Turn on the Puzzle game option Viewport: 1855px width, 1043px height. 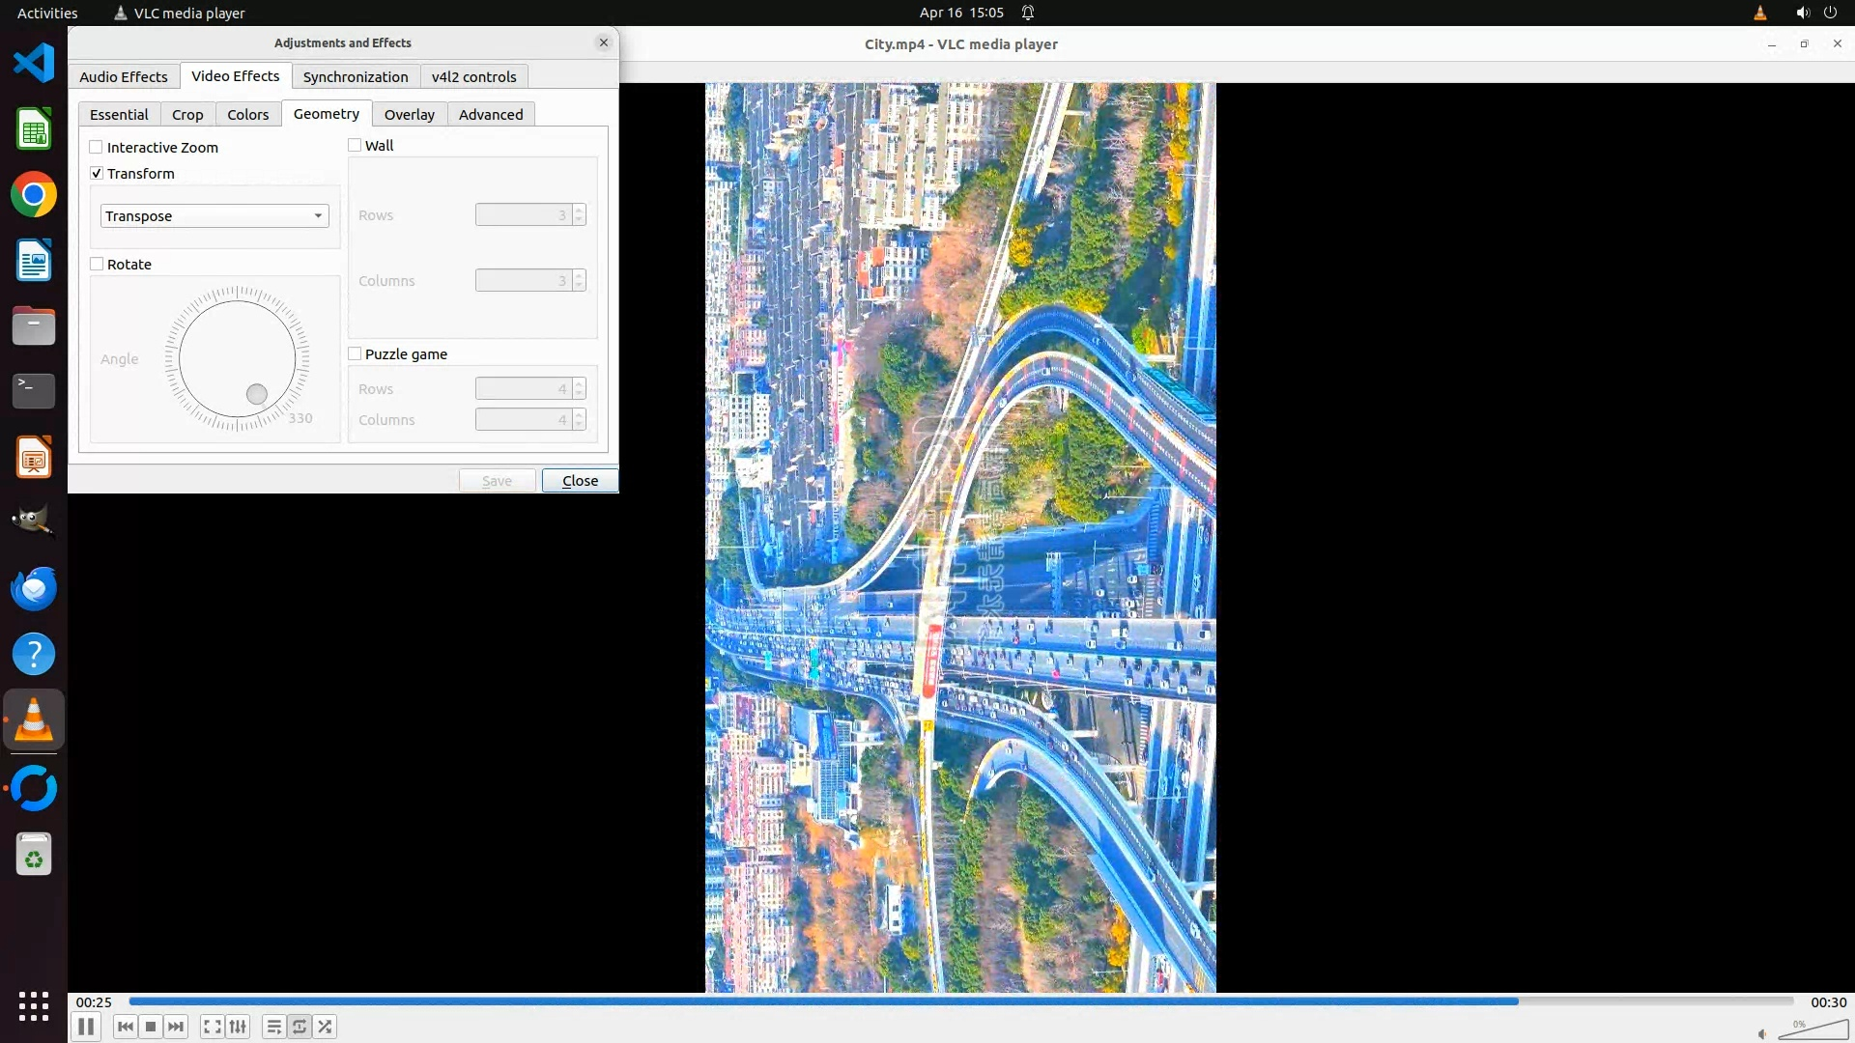click(x=355, y=354)
